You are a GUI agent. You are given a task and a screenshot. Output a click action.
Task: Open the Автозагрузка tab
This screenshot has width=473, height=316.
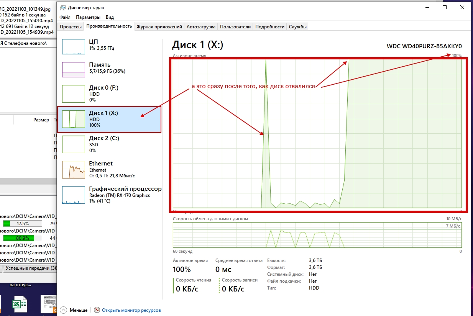click(201, 27)
